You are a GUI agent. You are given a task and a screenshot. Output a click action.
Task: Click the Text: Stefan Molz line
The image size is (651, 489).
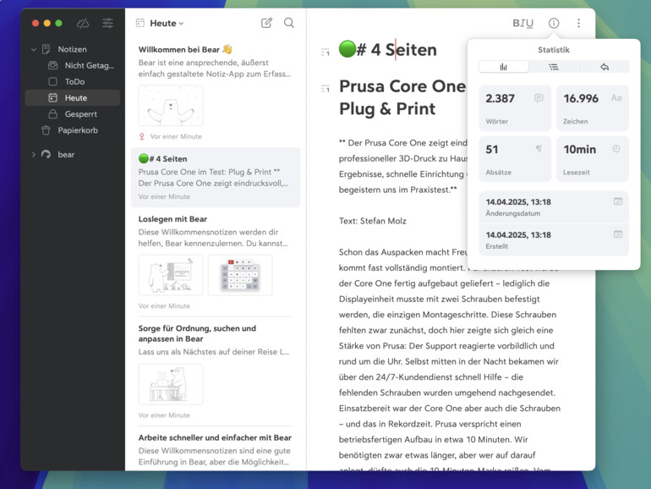[372, 221]
